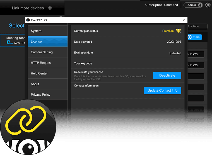Click Update Contact Info button
This screenshot has width=212, height=155.
click(162, 90)
